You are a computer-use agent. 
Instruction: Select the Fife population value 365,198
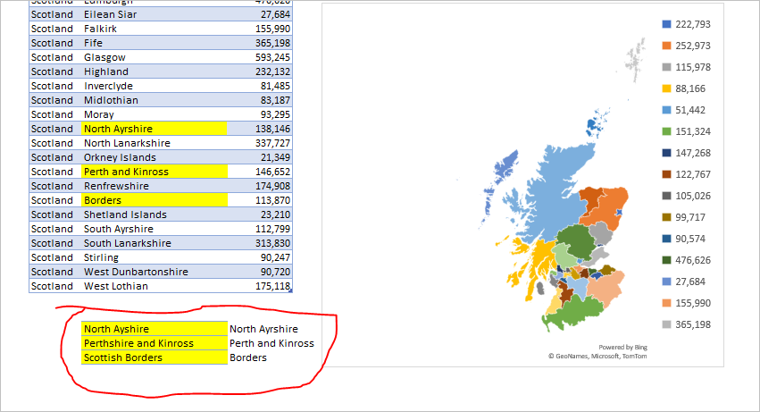pos(272,43)
